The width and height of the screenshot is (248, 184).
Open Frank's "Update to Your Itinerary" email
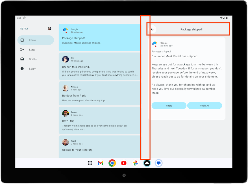(x=99, y=147)
